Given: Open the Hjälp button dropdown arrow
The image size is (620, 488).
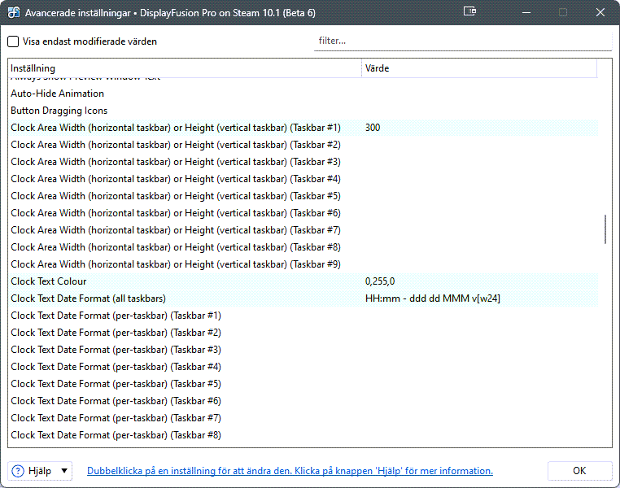Looking at the screenshot, I should tap(64, 471).
